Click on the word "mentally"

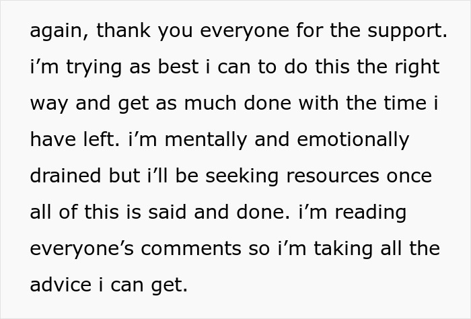coord(206,141)
